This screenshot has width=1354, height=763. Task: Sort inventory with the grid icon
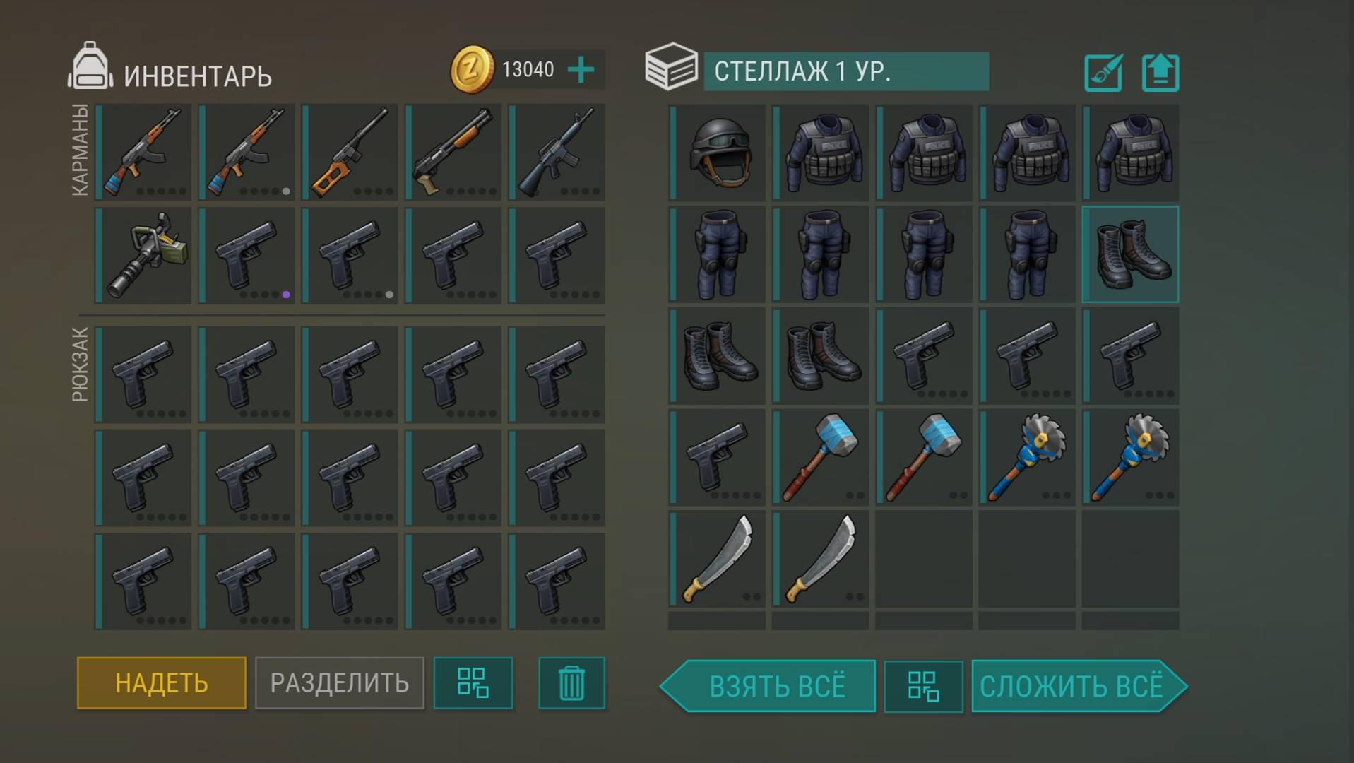tap(473, 683)
